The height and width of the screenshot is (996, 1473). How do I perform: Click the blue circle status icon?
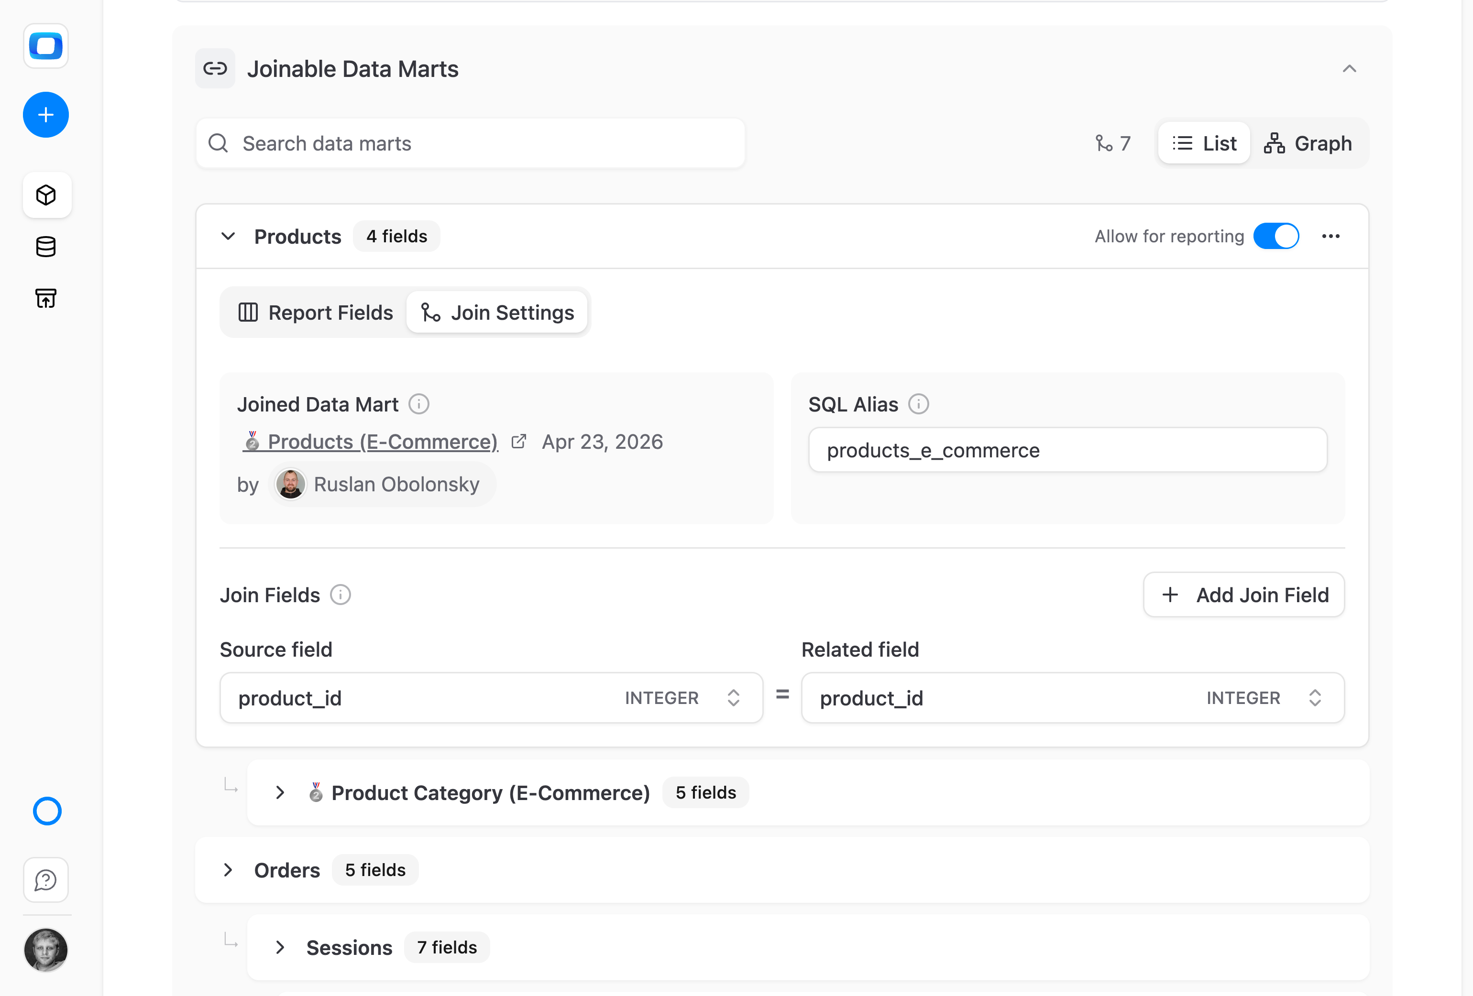[47, 811]
